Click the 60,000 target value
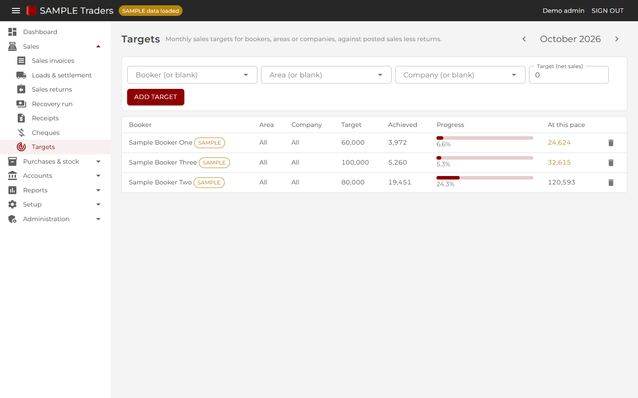The image size is (638, 398). pyautogui.click(x=353, y=142)
